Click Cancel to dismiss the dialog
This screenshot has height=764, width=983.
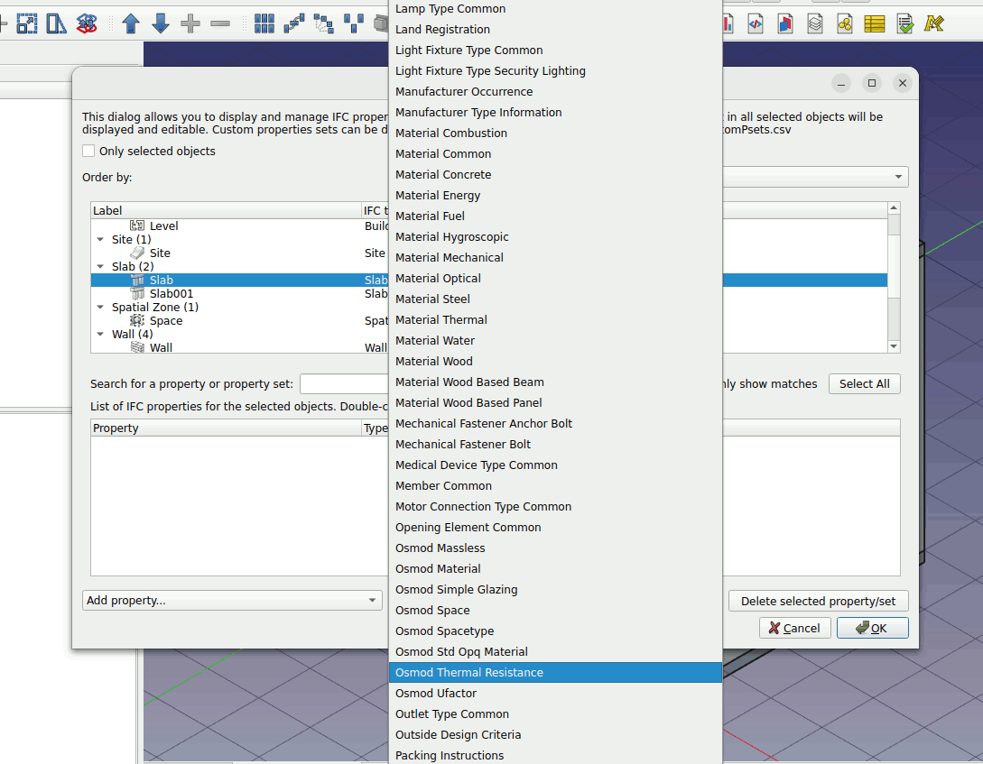click(x=794, y=628)
